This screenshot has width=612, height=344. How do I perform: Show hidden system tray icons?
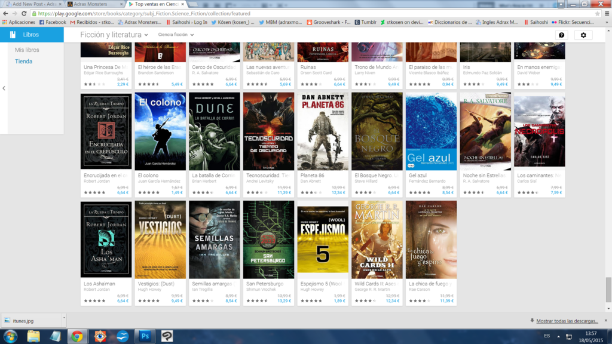point(559,336)
